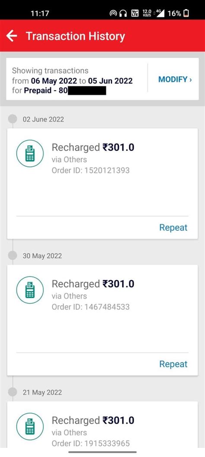205x457 pixels.
Task: Select the 30 May 2022 timeline dot
Action: point(13,256)
